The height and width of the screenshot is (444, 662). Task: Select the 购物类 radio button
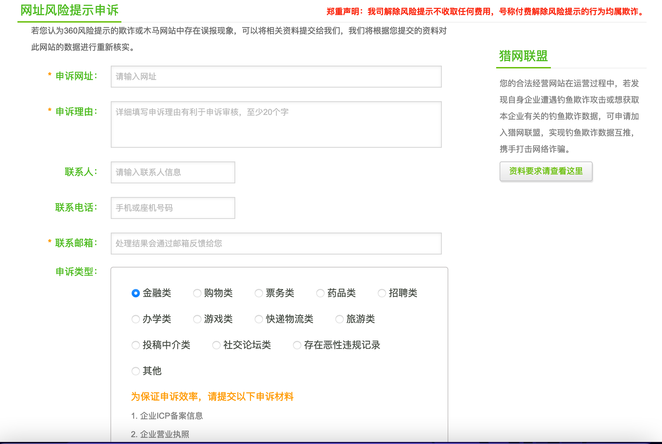pyautogui.click(x=197, y=293)
